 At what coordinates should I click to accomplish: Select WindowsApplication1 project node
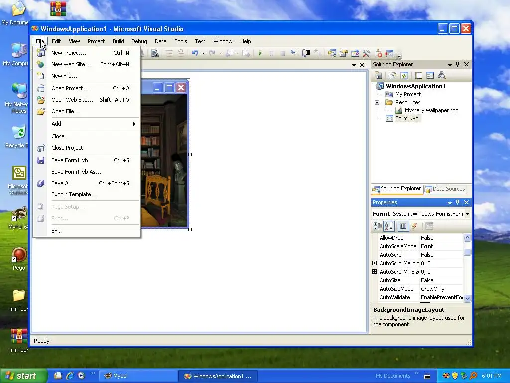coord(415,86)
